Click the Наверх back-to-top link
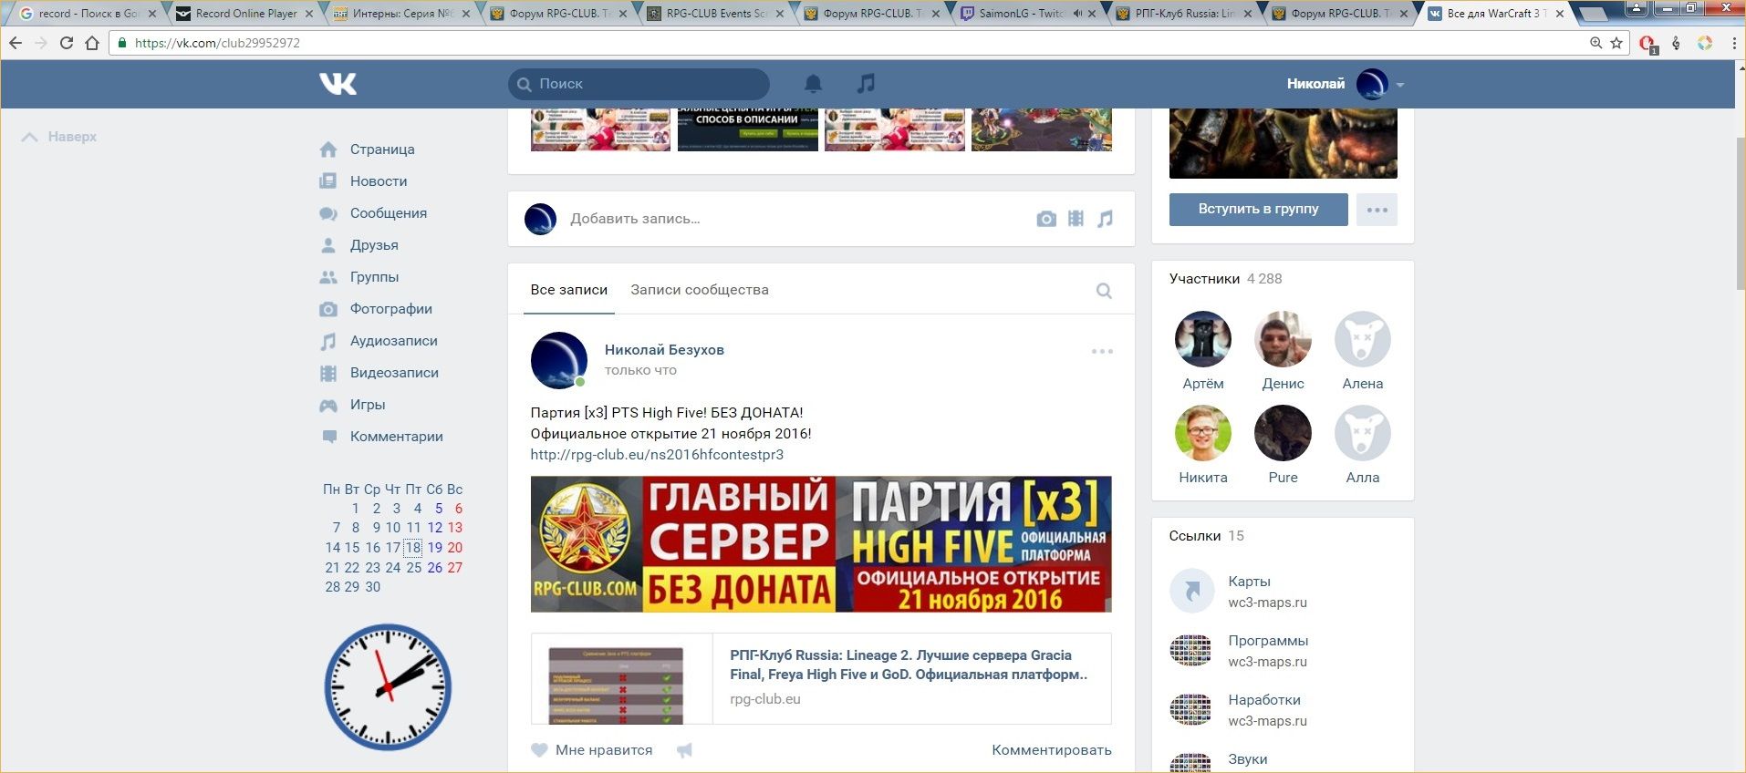 tap(60, 137)
